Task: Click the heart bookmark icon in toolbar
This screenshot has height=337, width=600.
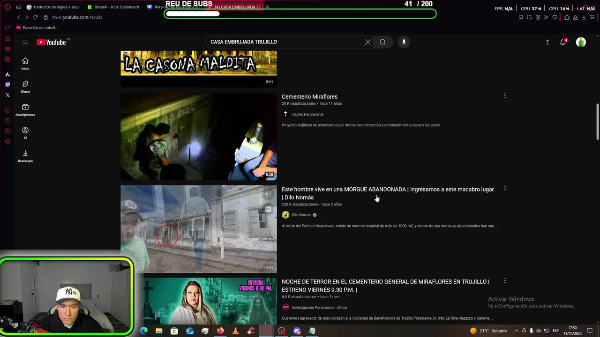Action: [555, 17]
